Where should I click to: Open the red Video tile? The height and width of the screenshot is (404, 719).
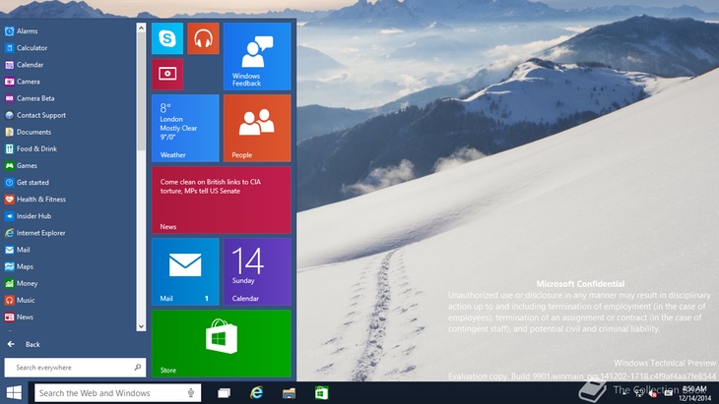(167, 74)
